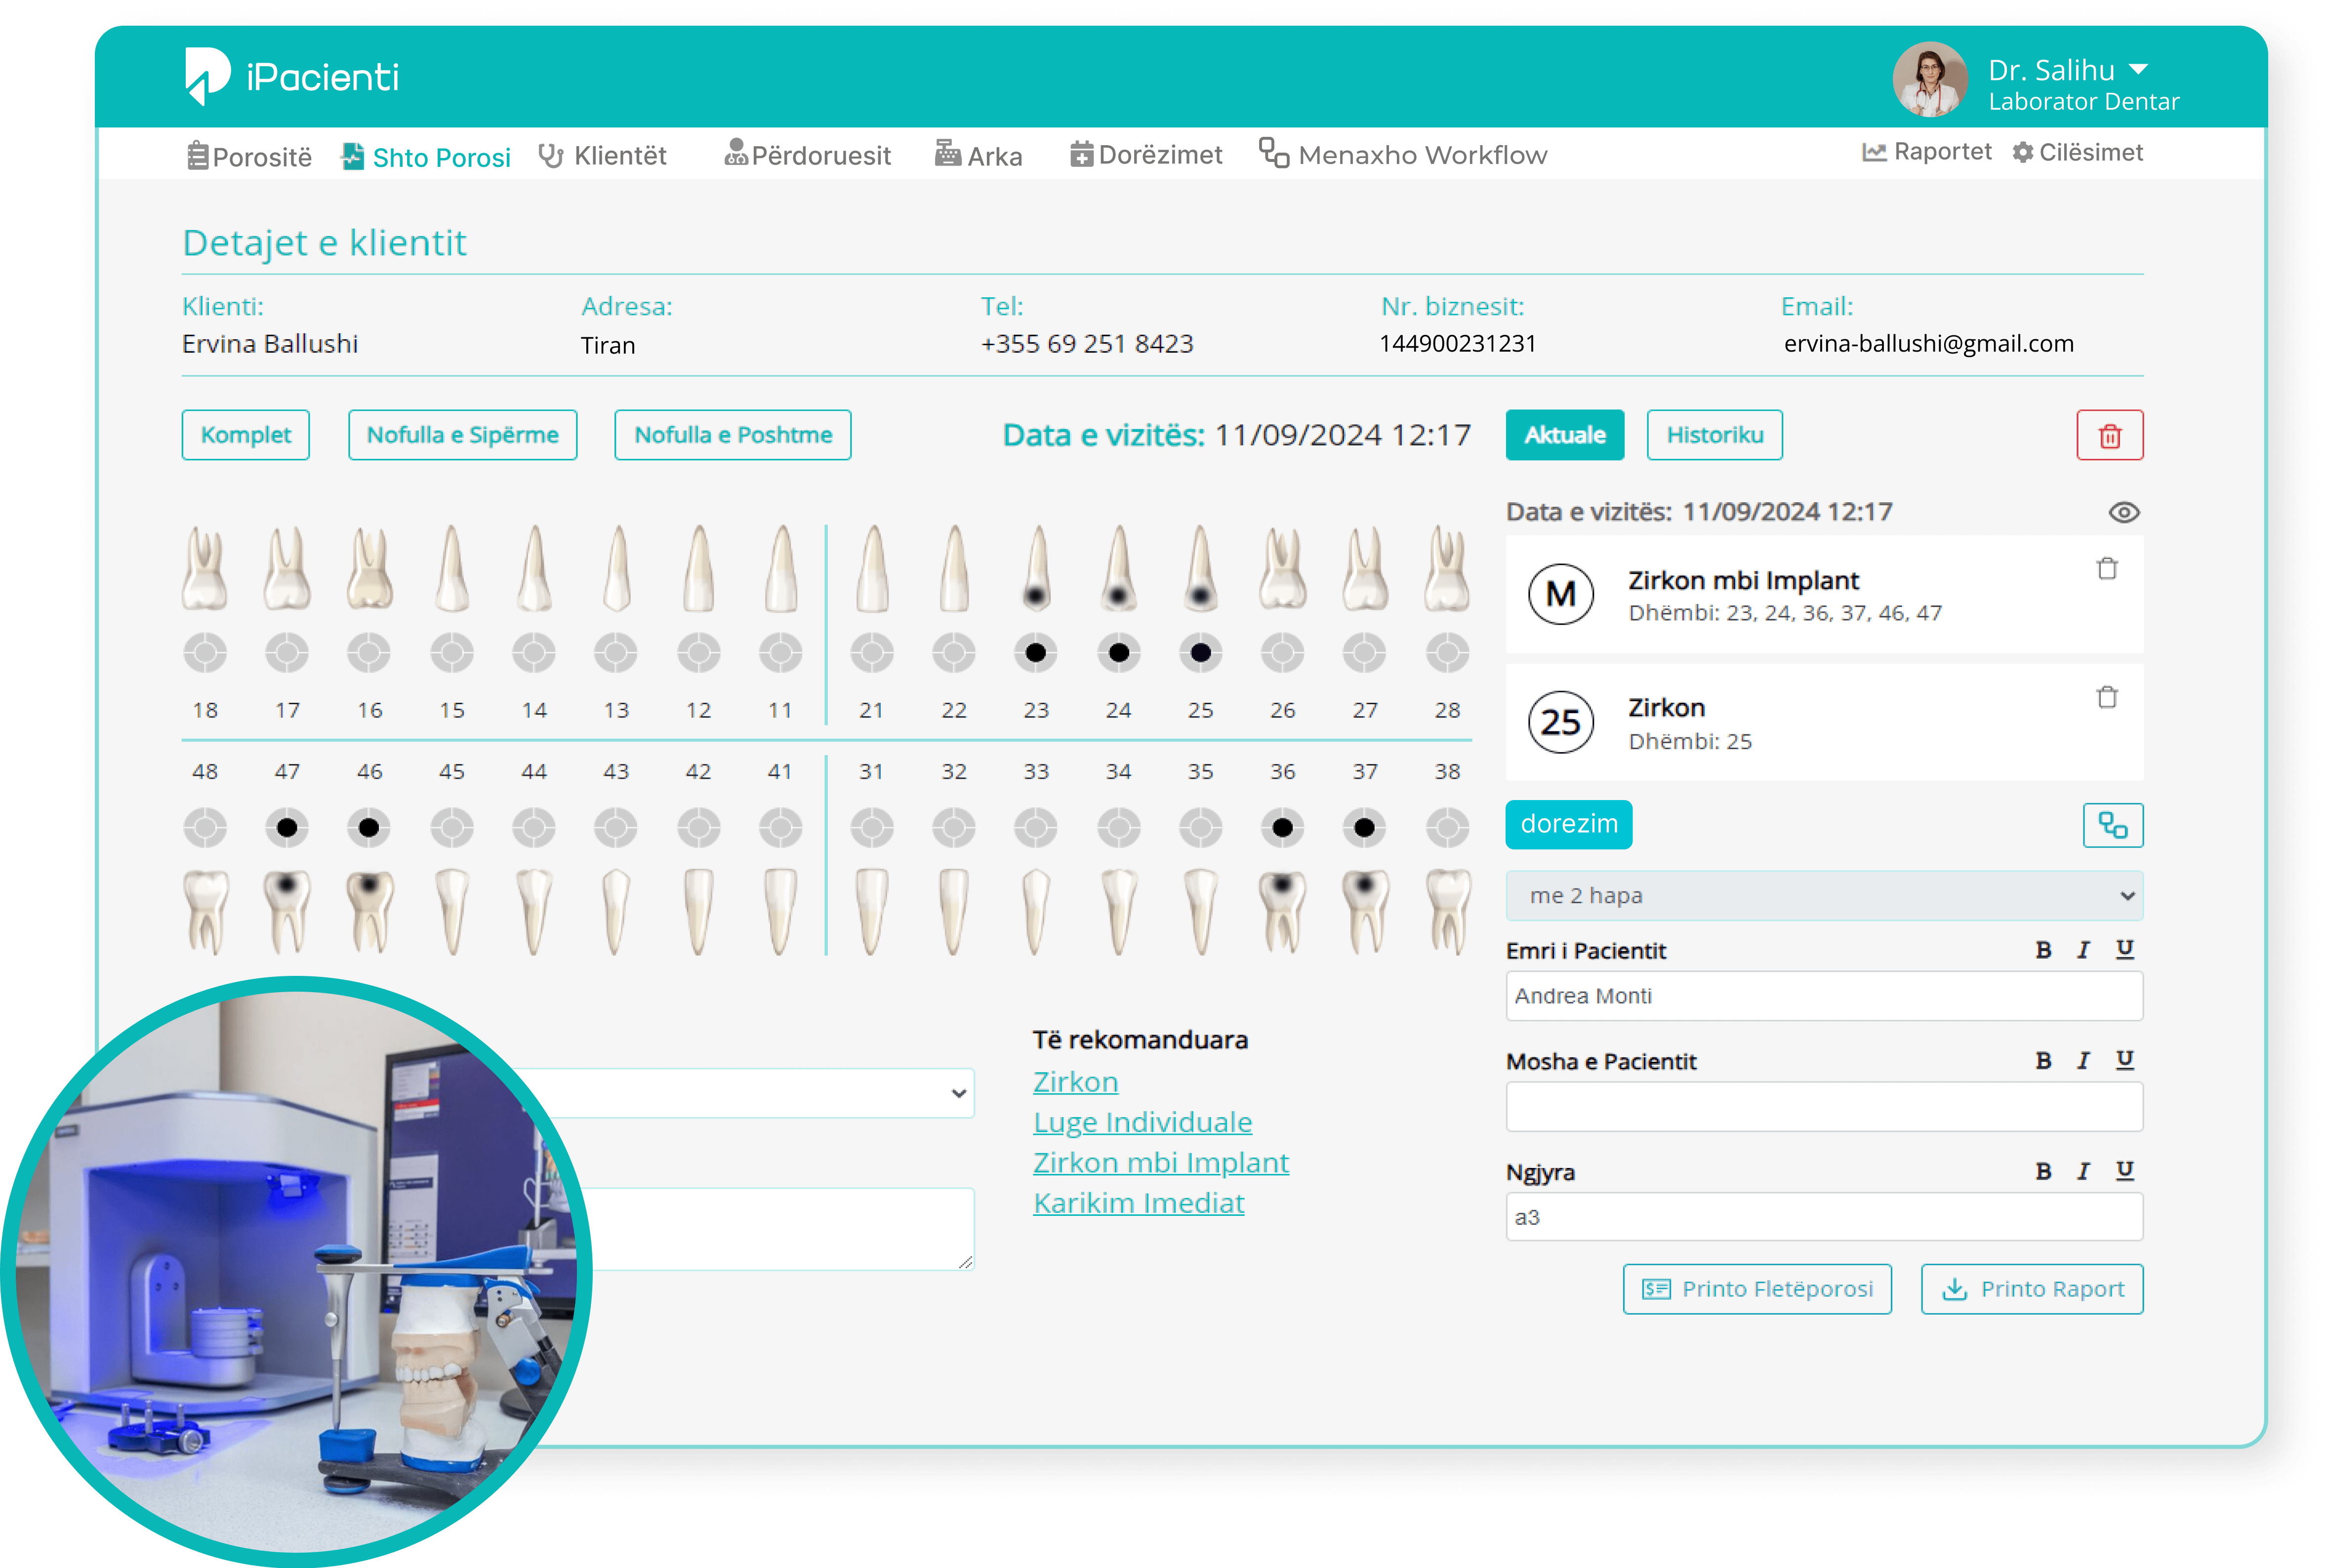The height and width of the screenshot is (1568, 2326).
Task: Toggle underline for Ngjyra field
Action: tap(2124, 1171)
